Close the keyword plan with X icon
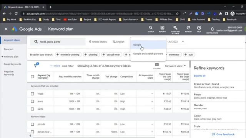The height and width of the screenshot is (138, 246). pos(6,29)
